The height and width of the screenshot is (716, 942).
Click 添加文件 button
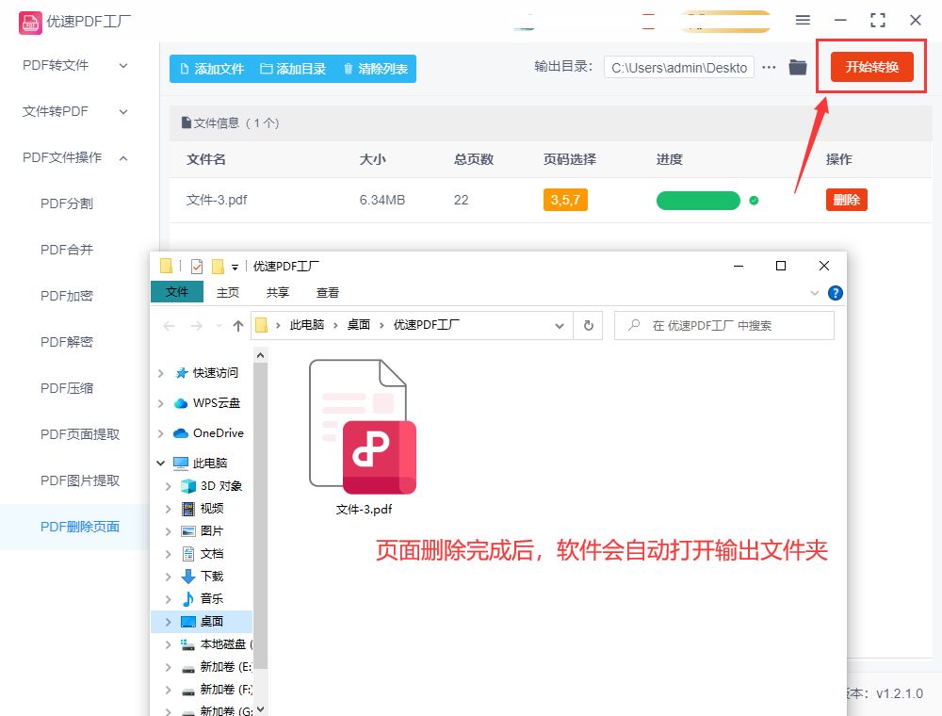click(211, 69)
